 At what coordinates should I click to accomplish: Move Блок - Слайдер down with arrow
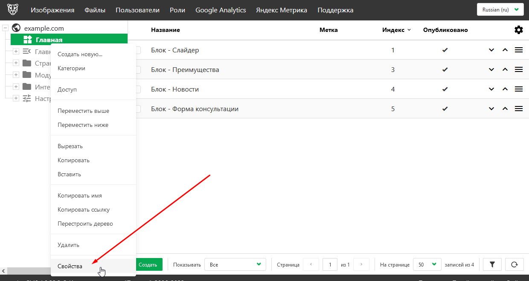491,50
